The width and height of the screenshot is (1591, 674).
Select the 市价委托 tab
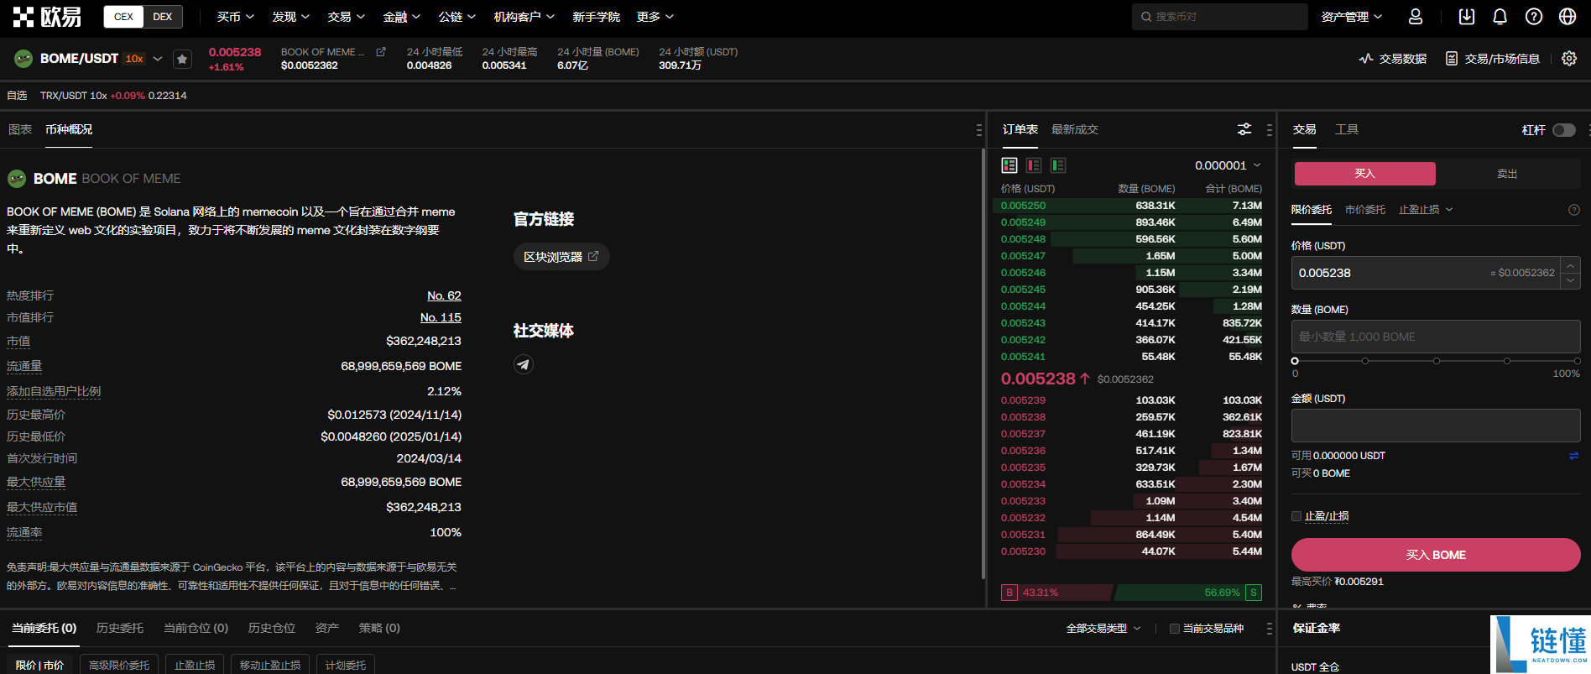(1365, 210)
